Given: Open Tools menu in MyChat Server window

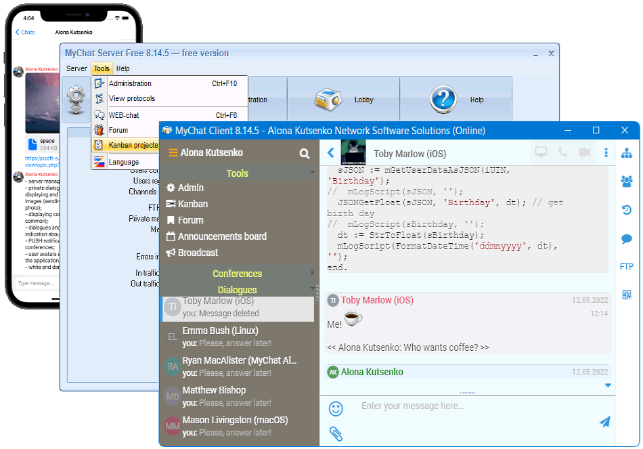Looking at the screenshot, I should point(102,68).
